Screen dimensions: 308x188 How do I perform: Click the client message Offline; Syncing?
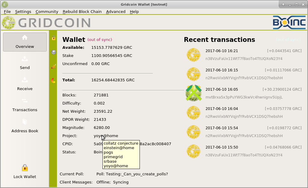click(112, 182)
